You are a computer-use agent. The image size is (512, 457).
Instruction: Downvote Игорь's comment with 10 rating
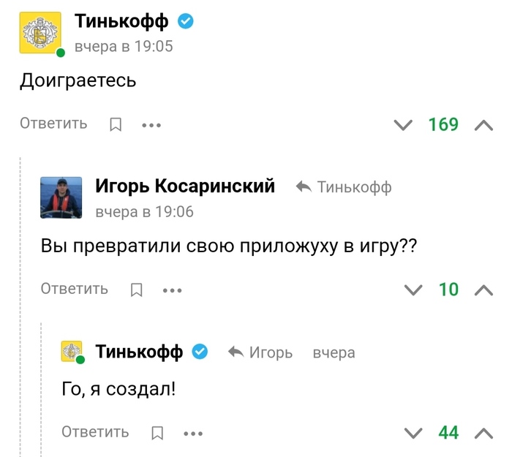(414, 290)
